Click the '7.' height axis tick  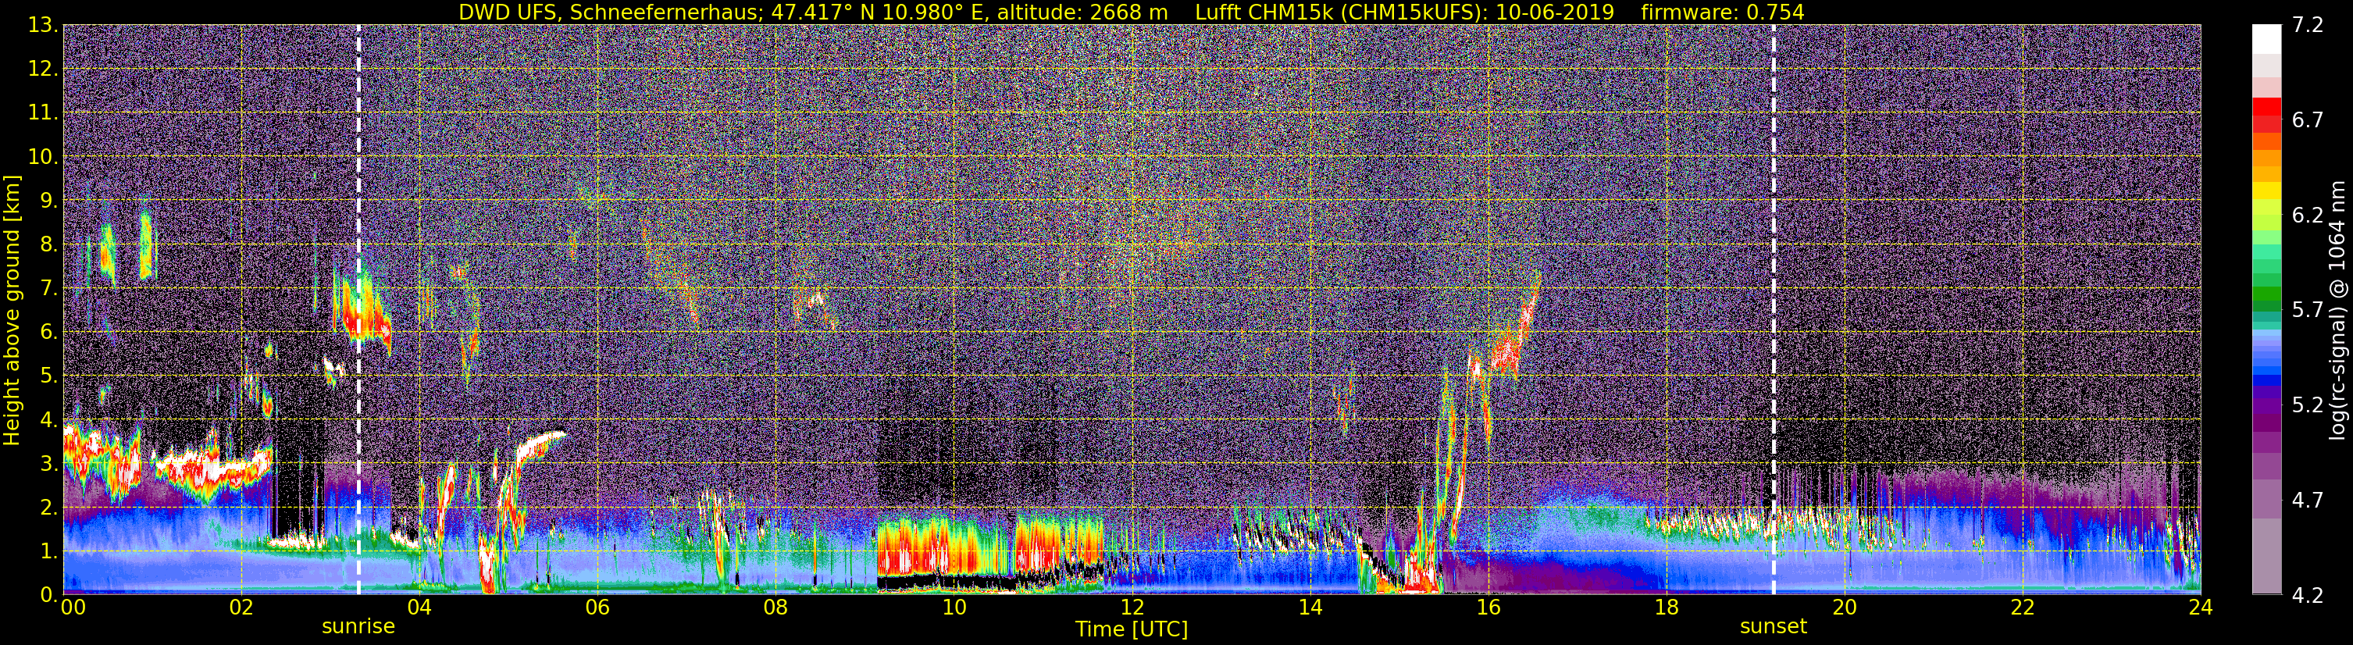click(49, 288)
